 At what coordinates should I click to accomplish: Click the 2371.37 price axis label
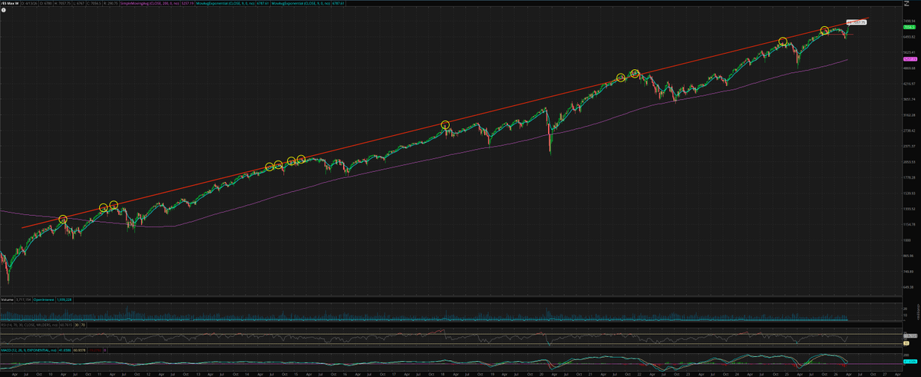[910, 146]
